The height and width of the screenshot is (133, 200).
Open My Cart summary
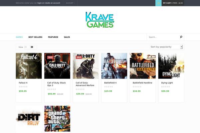(173, 3)
